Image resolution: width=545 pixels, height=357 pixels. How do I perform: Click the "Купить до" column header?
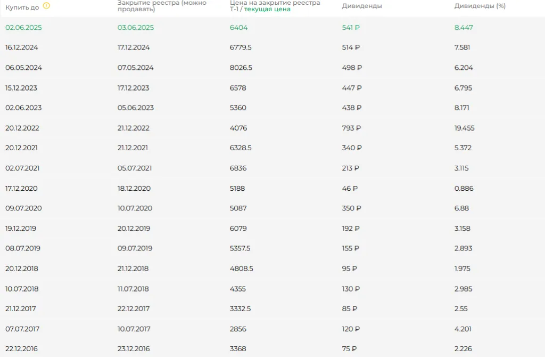tap(22, 7)
